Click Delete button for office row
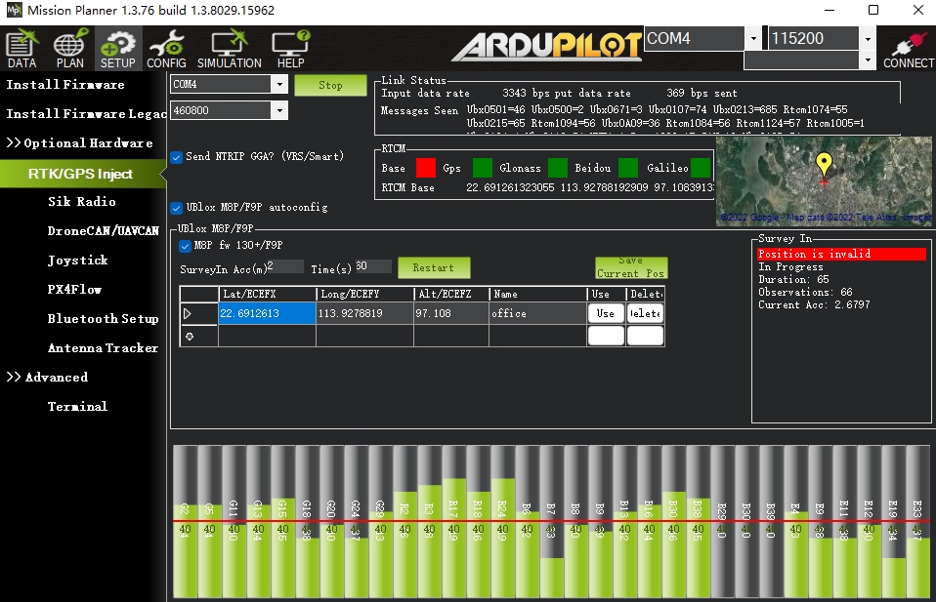 pyautogui.click(x=645, y=313)
